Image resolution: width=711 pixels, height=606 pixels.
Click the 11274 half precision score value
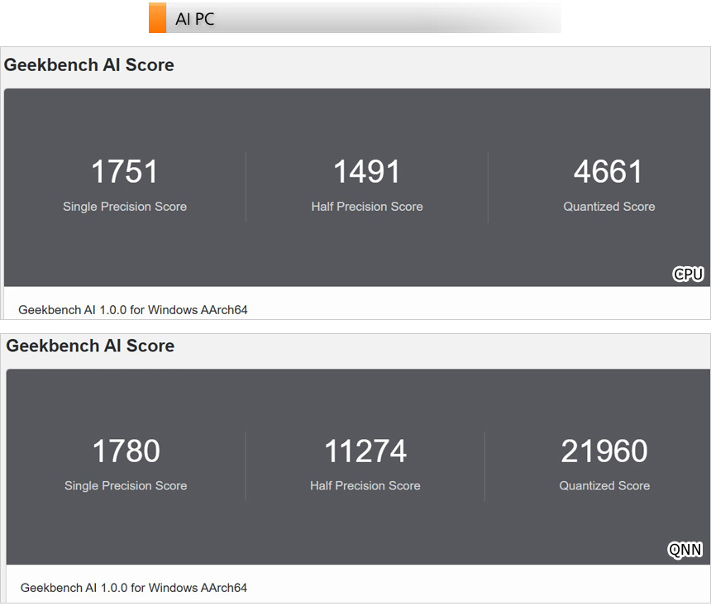(365, 451)
